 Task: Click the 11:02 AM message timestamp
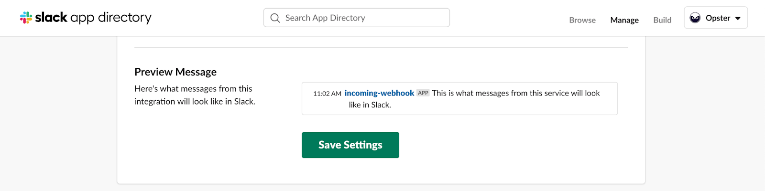point(327,94)
